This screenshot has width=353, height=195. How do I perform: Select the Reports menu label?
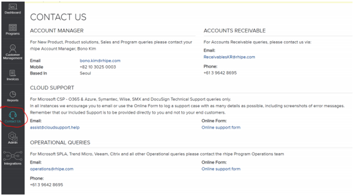12,100
